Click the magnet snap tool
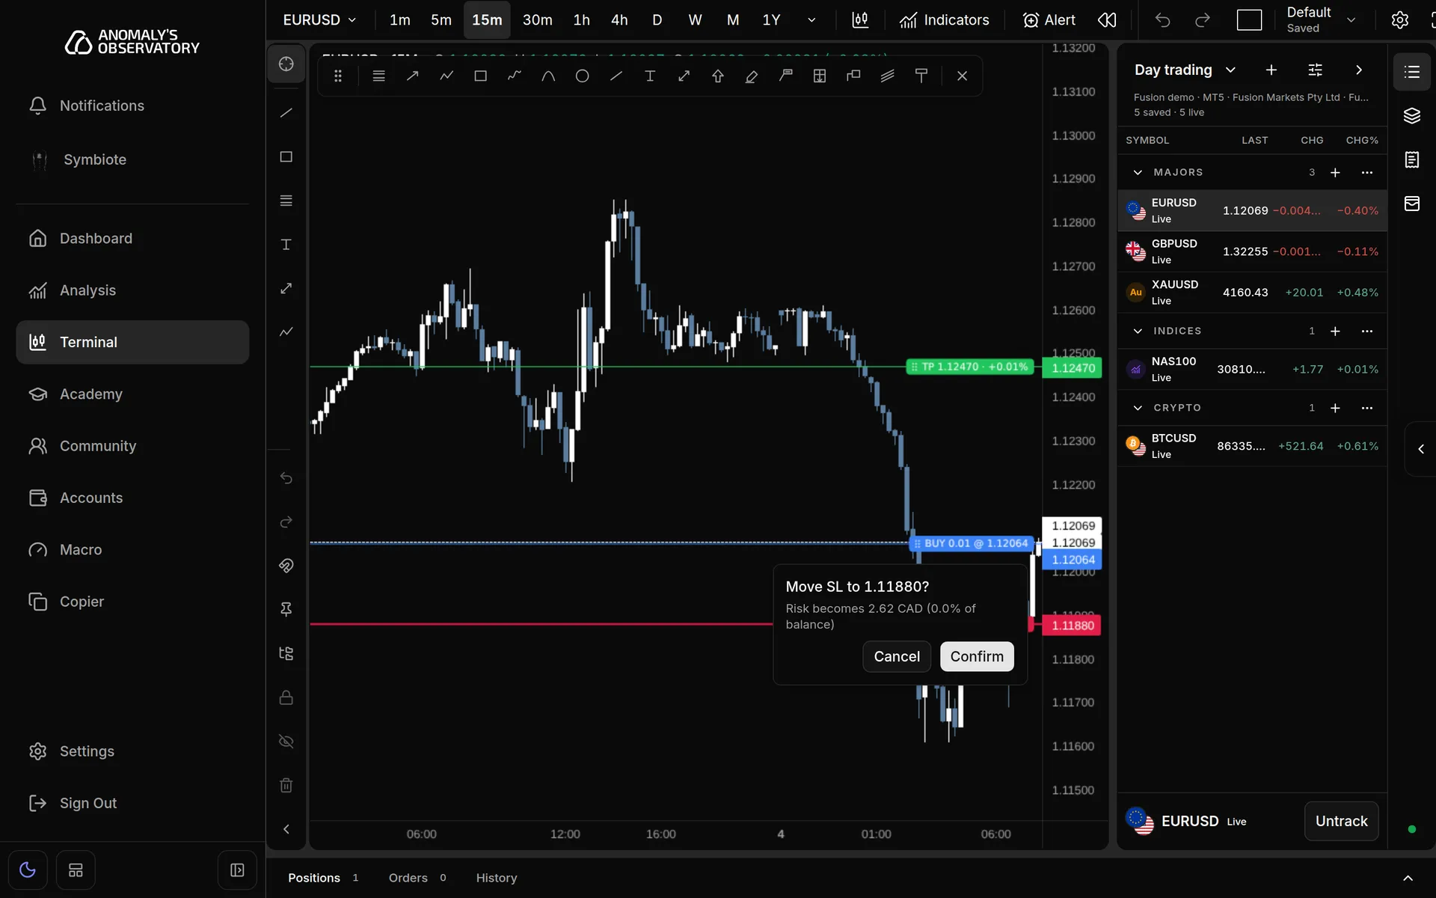The image size is (1436, 898). pos(286,566)
